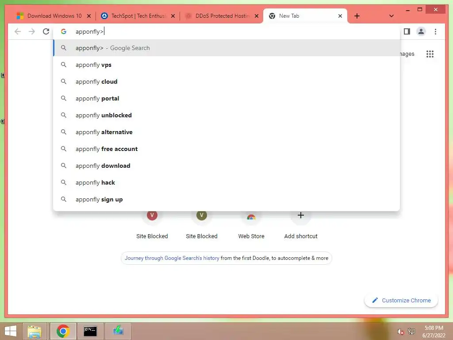453x340 pixels.
Task: Switch to TechSpot tab
Action: tap(139, 16)
